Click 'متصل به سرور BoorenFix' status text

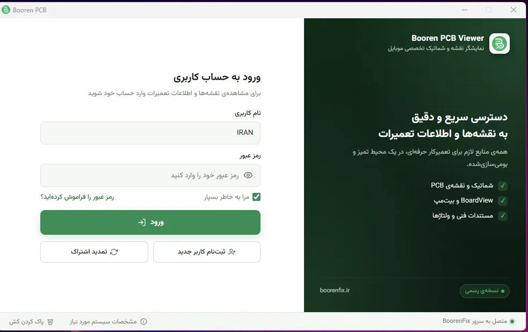[474, 321]
